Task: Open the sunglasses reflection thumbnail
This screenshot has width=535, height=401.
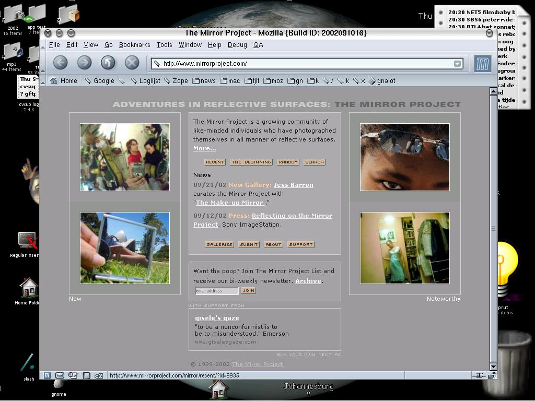Action: click(405, 157)
